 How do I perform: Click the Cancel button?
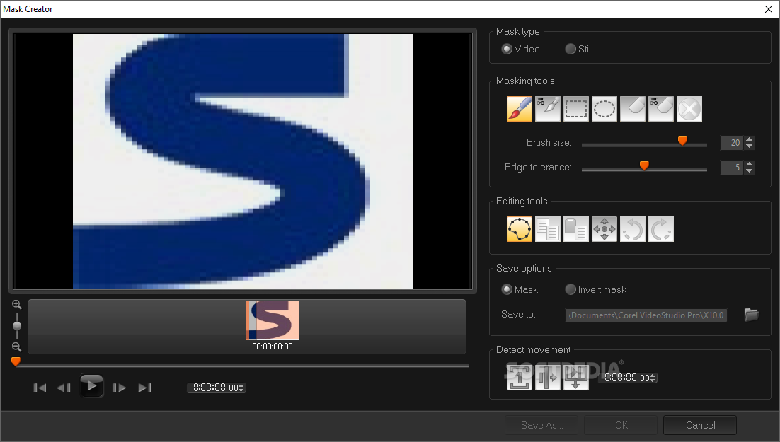pyautogui.click(x=701, y=425)
